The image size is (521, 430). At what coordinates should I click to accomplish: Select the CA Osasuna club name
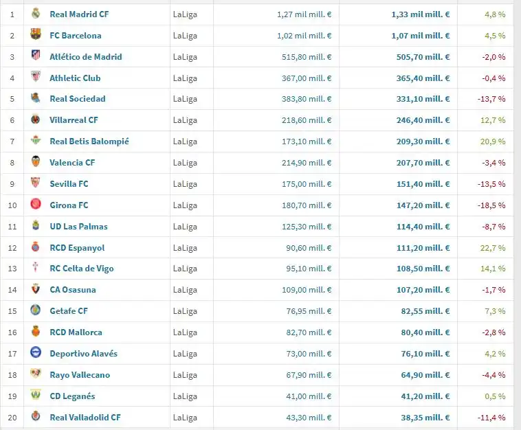pos(73,290)
